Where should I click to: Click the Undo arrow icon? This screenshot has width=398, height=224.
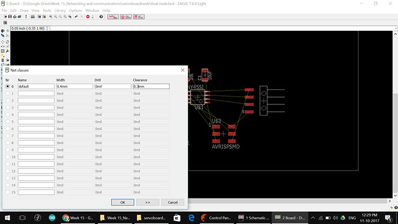pyautogui.click(x=76, y=16)
